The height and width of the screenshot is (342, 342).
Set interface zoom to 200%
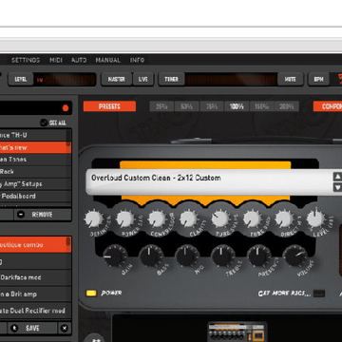[287, 106]
